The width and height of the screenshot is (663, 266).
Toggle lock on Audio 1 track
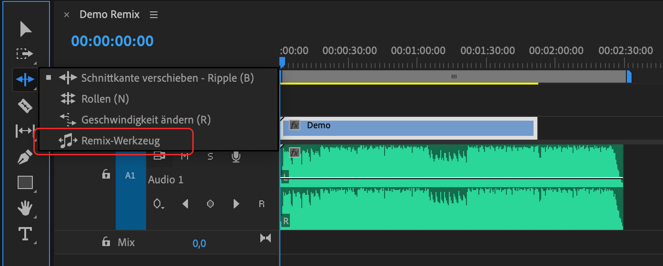tap(106, 175)
